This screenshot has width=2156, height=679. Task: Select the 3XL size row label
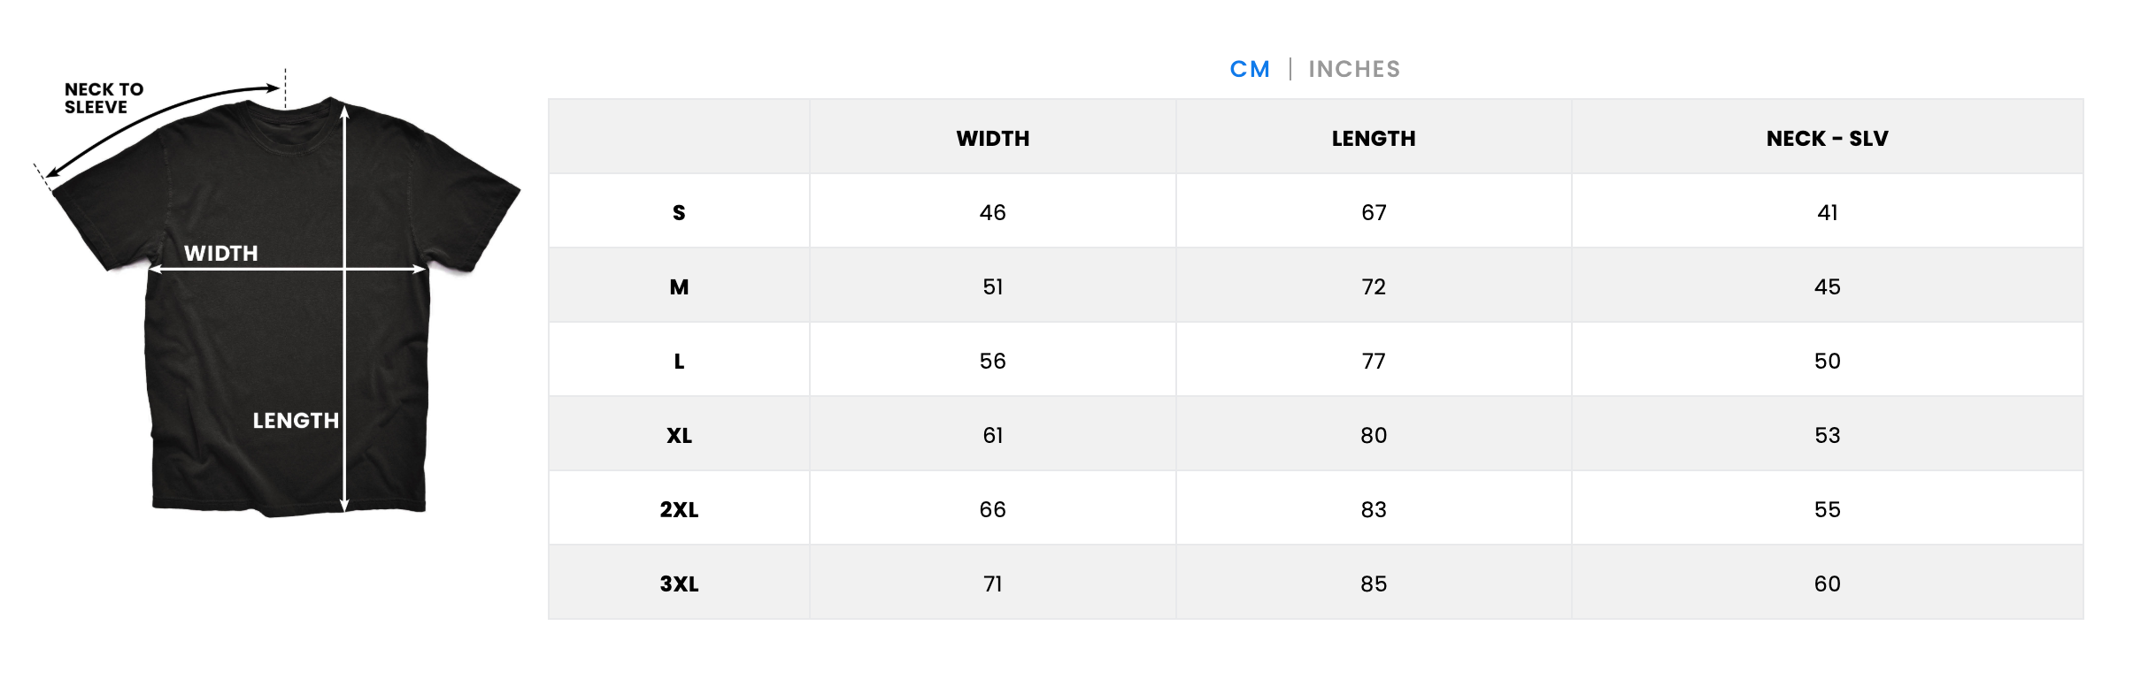tap(679, 584)
